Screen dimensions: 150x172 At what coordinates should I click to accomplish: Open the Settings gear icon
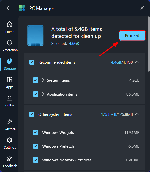10,140
